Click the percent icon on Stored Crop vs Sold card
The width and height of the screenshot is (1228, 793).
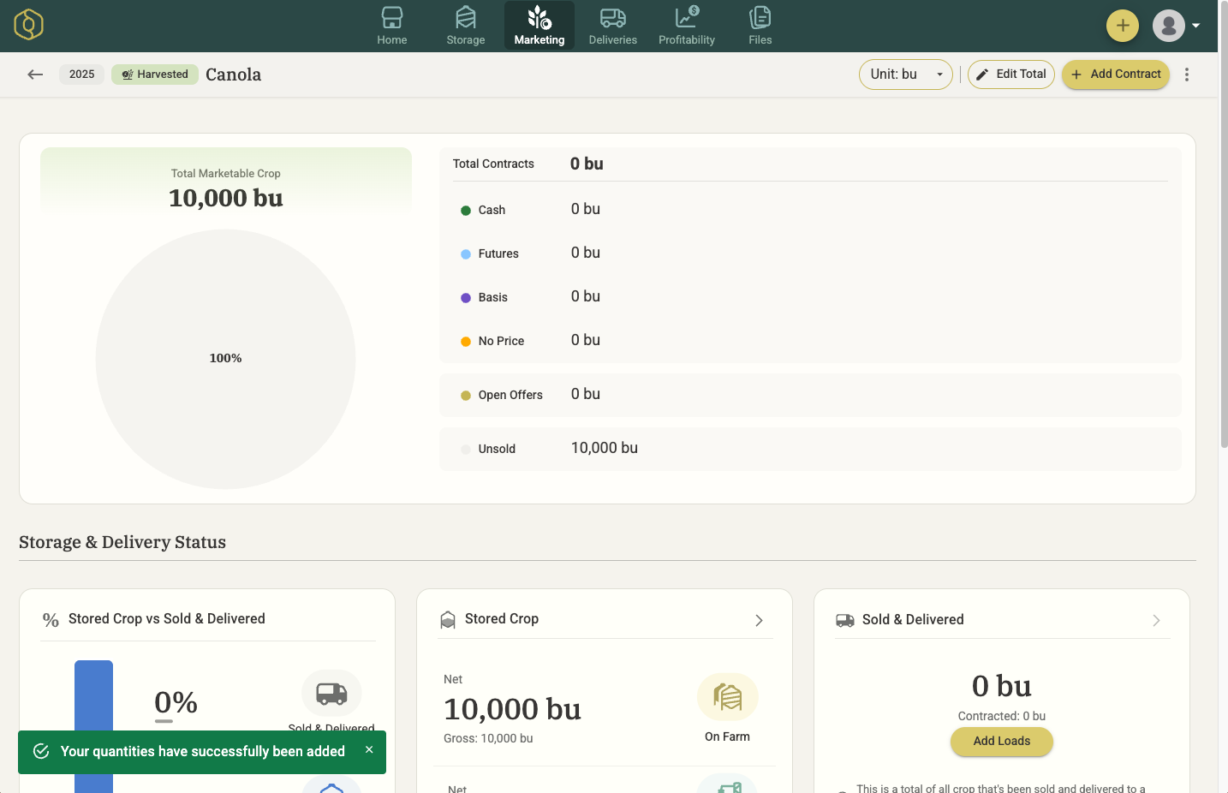(51, 620)
